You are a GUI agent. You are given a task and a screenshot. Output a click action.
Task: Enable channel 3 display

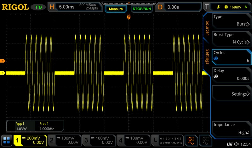click(99, 140)
